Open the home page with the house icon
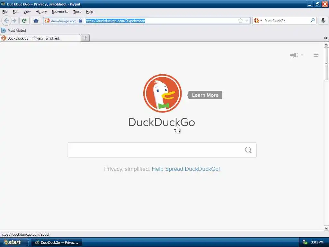 pos(36,21)
